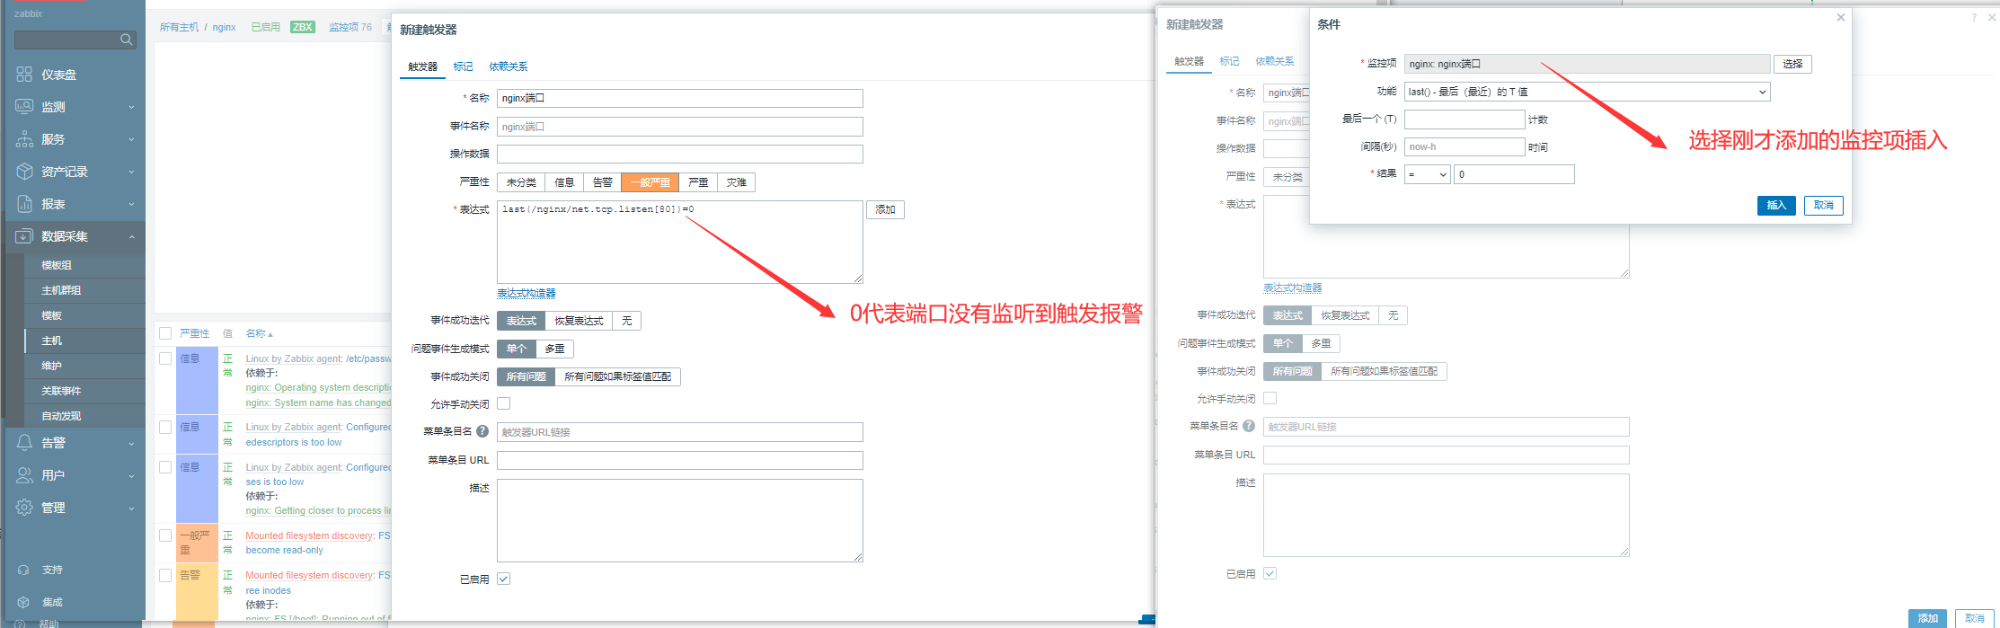Click the 报表 reports icon
This screenshot has width=2000, height=628.
coord(24,204)
